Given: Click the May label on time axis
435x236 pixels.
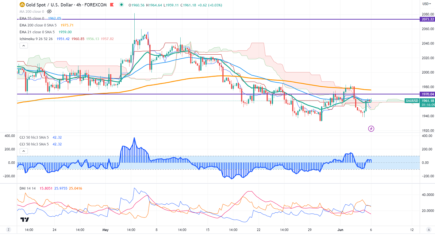Looking at the screenshot, I should (105, 230).
